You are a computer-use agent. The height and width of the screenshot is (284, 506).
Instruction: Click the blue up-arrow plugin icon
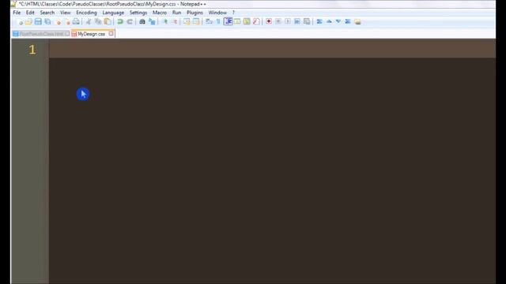pyautogui.click(x=329, y=22)
